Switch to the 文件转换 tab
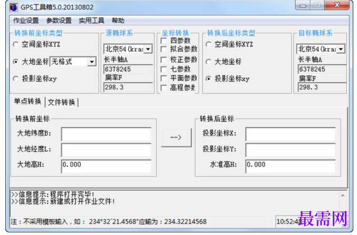The width and height of the screenshot is (357, 235). [62, 102]
